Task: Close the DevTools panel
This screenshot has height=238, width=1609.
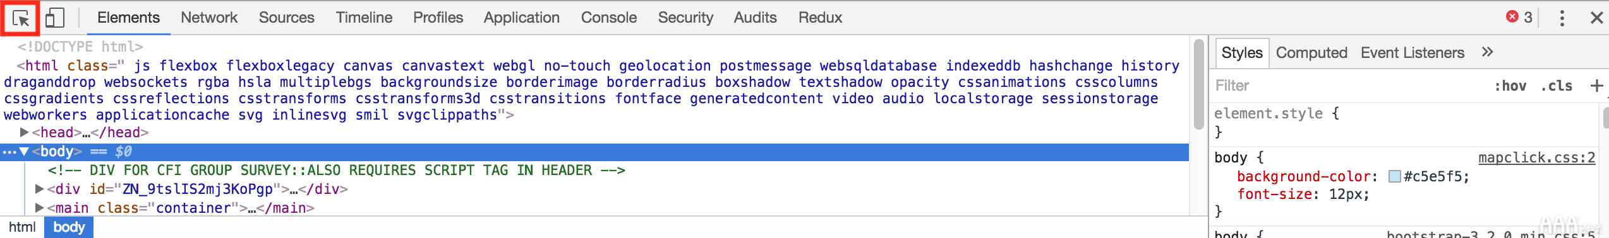Action: coord(1596,18)
